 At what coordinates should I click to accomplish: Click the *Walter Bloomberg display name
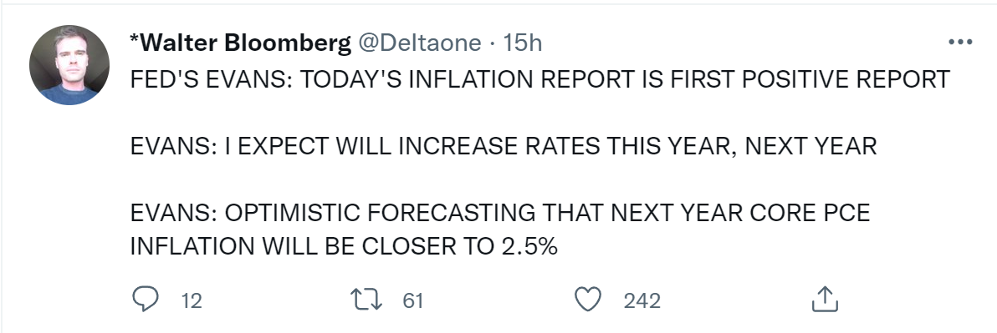pyautogui.click(x=240, y=43)
